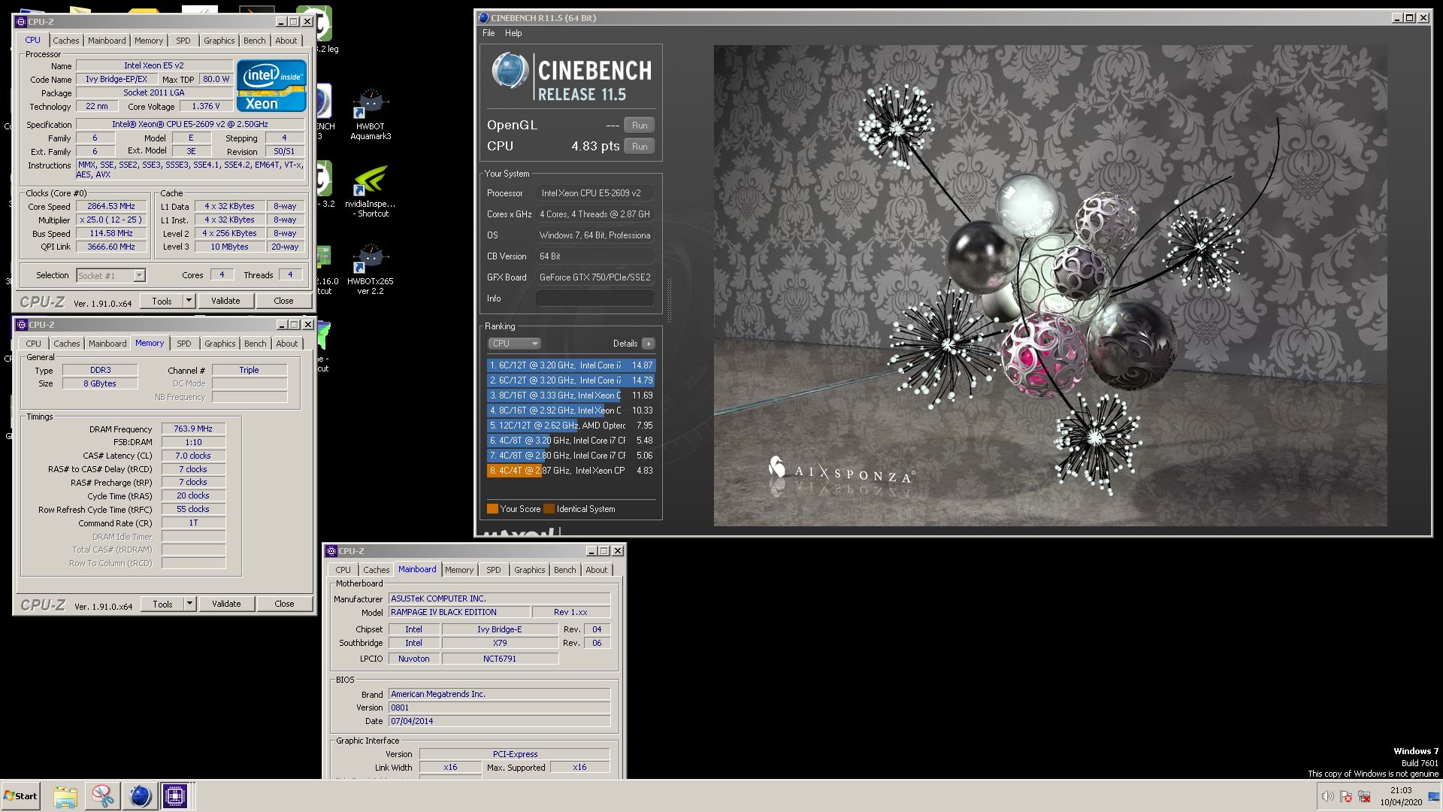
Task: Click the DRAM Frequency value 763.9 MHz
Action: click(x=193, y=429)
